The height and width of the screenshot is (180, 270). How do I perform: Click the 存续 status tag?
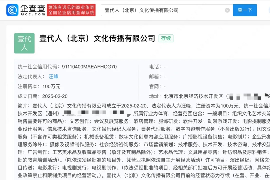click(166, 38)
